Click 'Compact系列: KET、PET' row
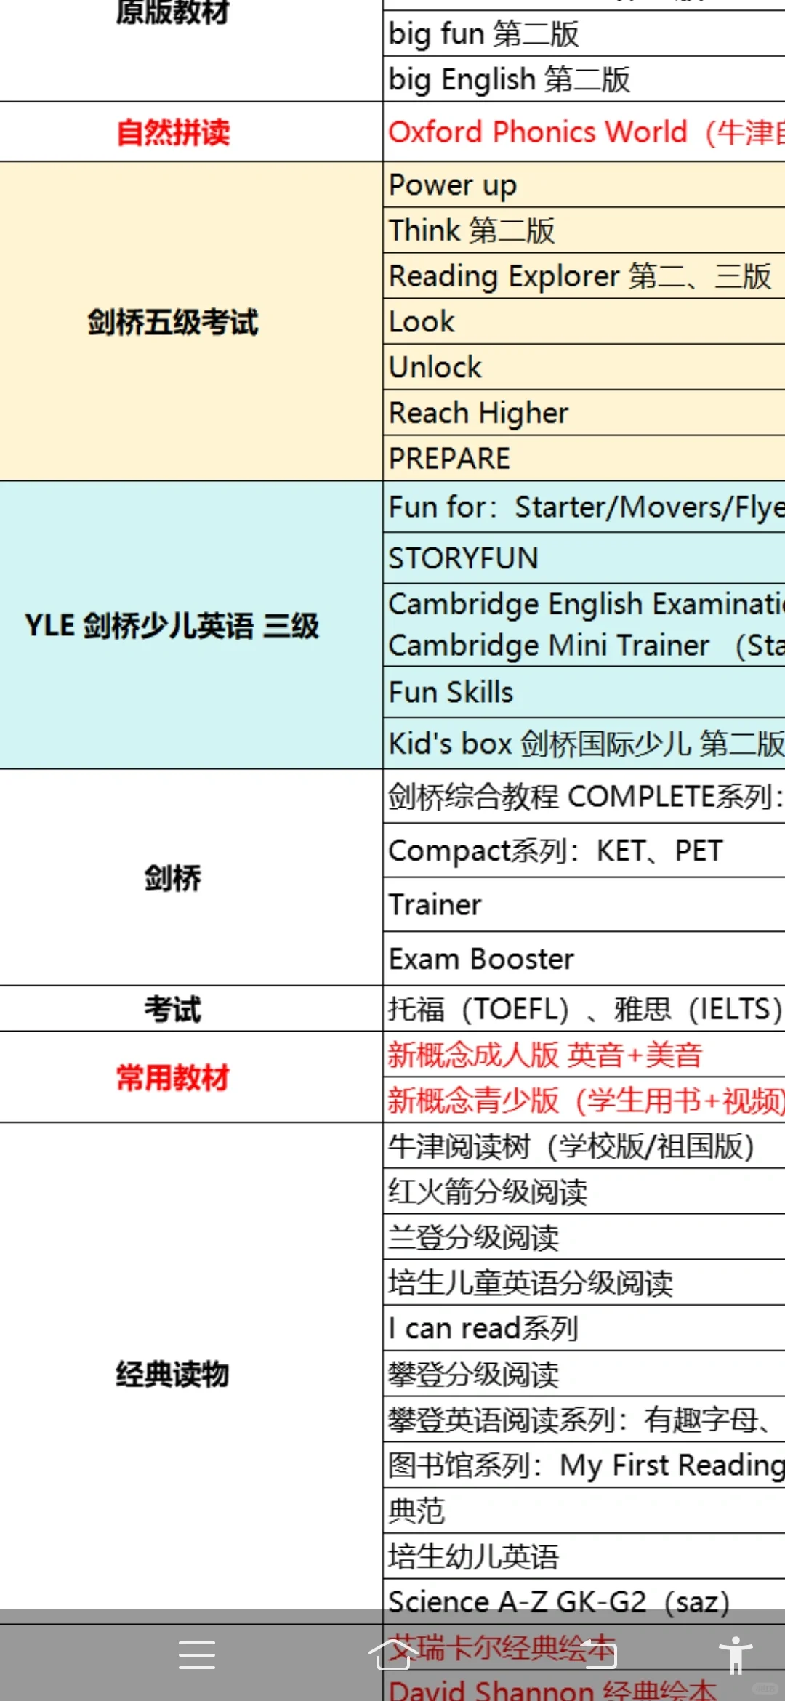Viewport: 785px width, 1701px height. click(584, 850)
